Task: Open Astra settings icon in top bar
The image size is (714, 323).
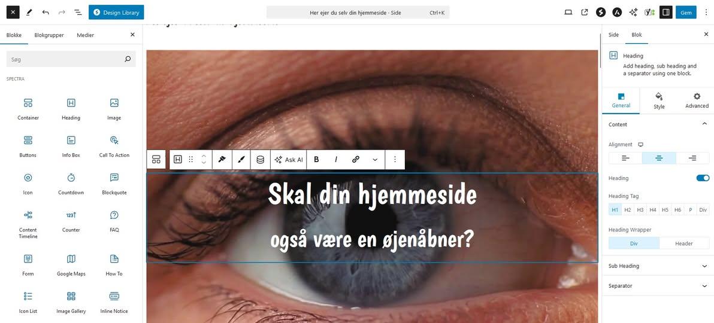Action: point(617,13)
